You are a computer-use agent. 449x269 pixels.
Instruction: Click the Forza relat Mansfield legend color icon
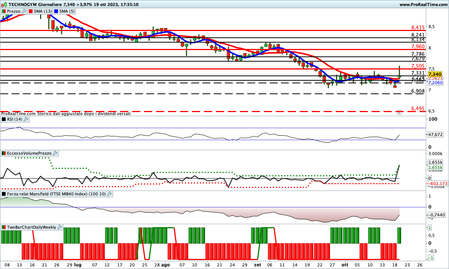[x=4, y=194]
